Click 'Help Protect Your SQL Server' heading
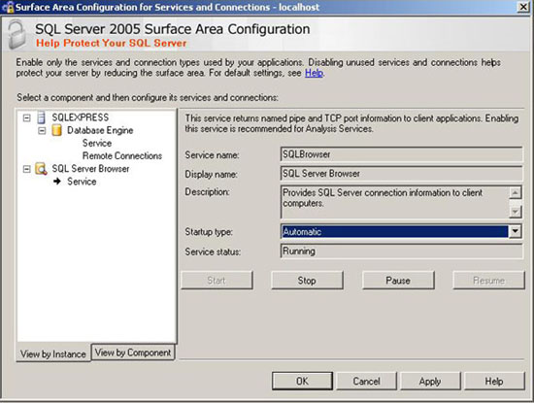 tap(112, 44)
